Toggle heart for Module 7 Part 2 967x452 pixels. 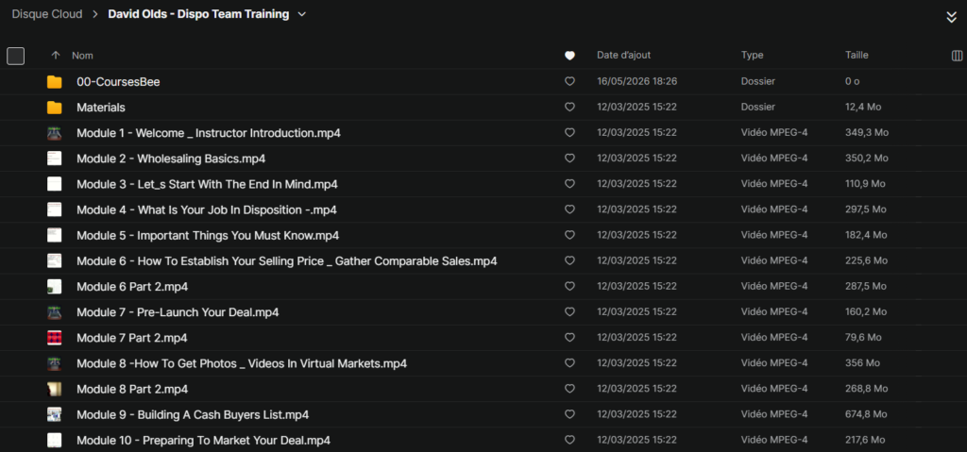(x=569, y=337)
